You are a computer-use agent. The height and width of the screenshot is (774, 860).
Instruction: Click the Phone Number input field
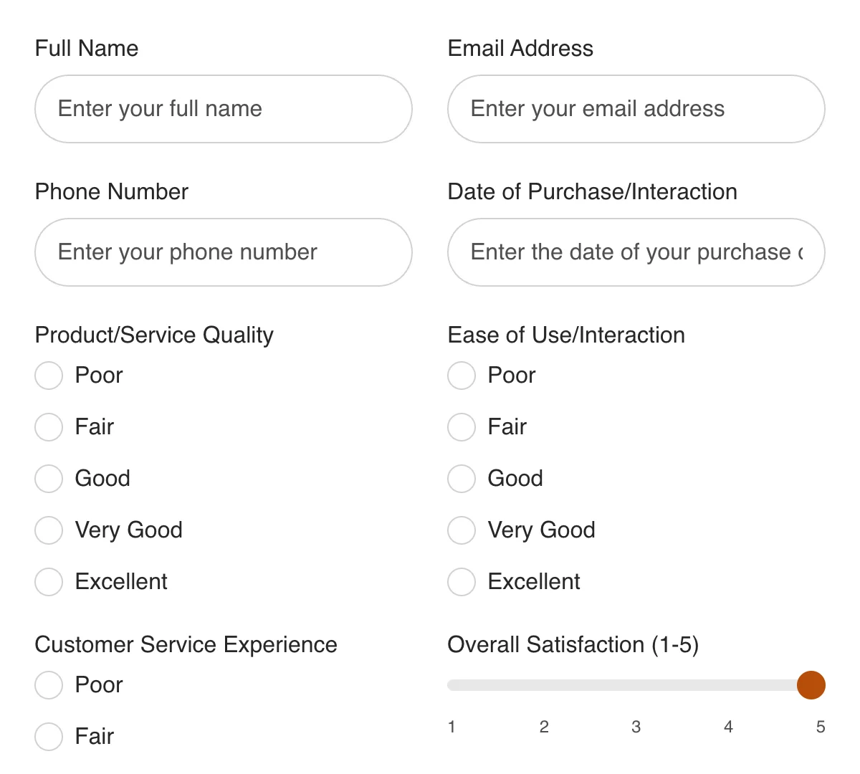(x=224, y=252)
